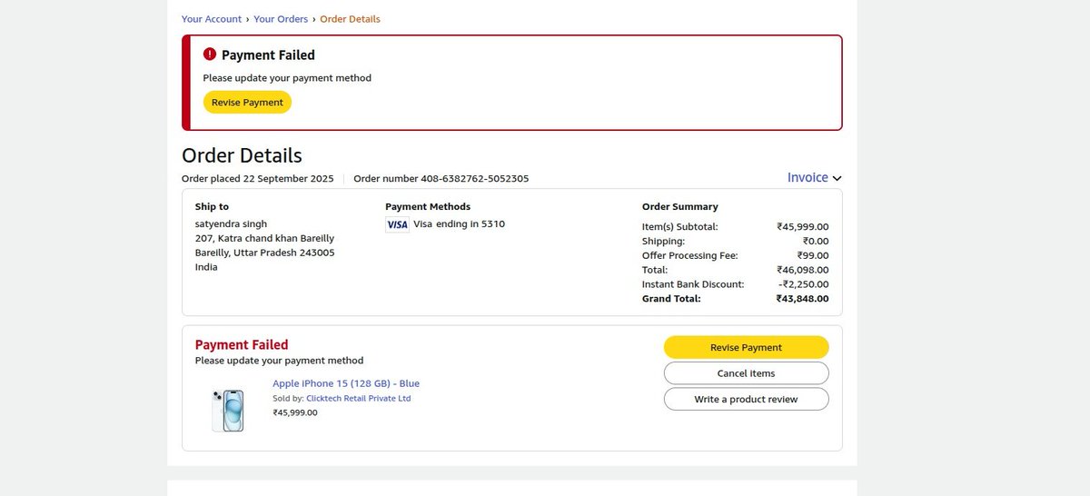Screen dimensions: 1090x496
Task: Open the iPhone 15 product thumbnail
Action: (x=228, y=410)
